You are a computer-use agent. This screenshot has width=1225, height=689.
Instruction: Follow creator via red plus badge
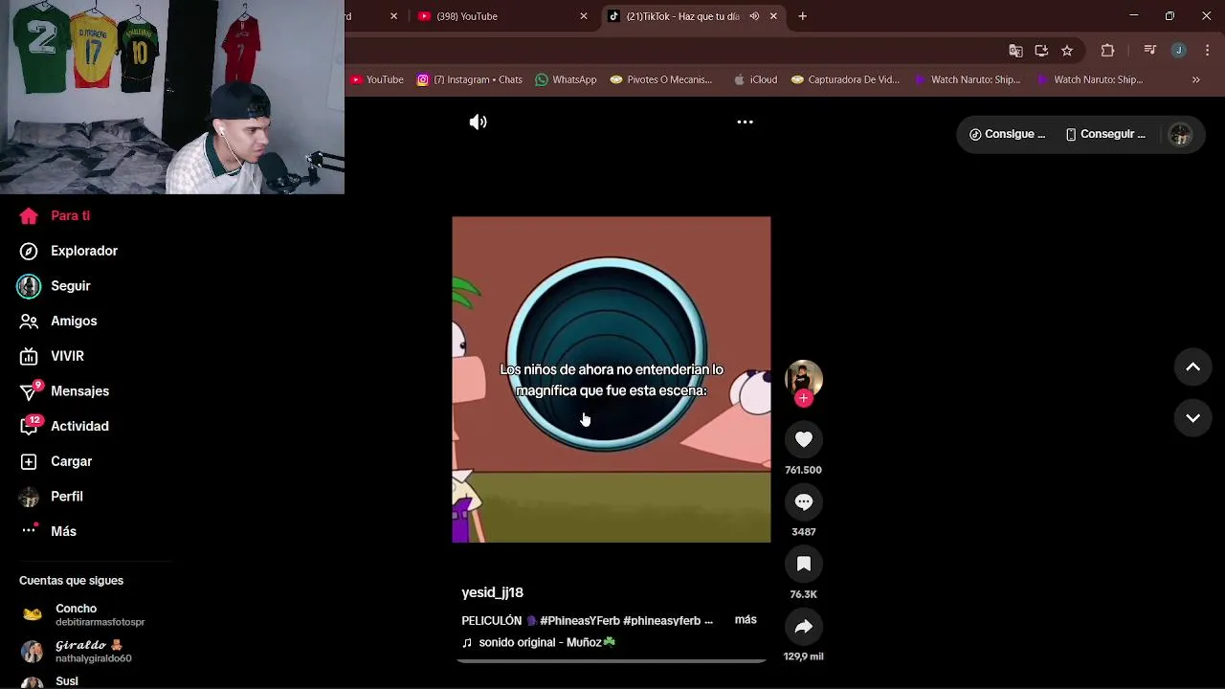tap(804, 398)
